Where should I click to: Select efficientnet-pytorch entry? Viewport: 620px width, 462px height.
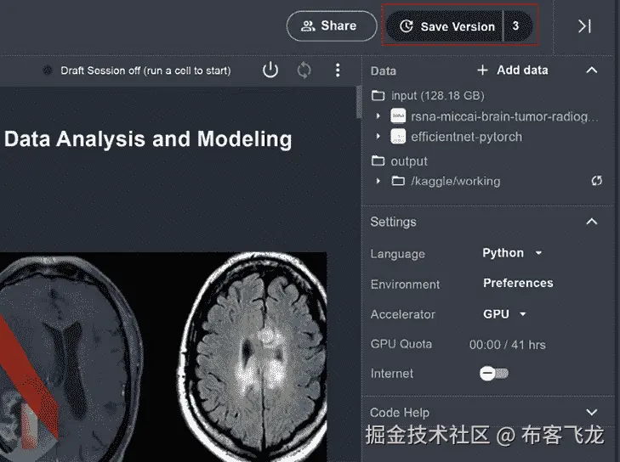pos(467,137)
